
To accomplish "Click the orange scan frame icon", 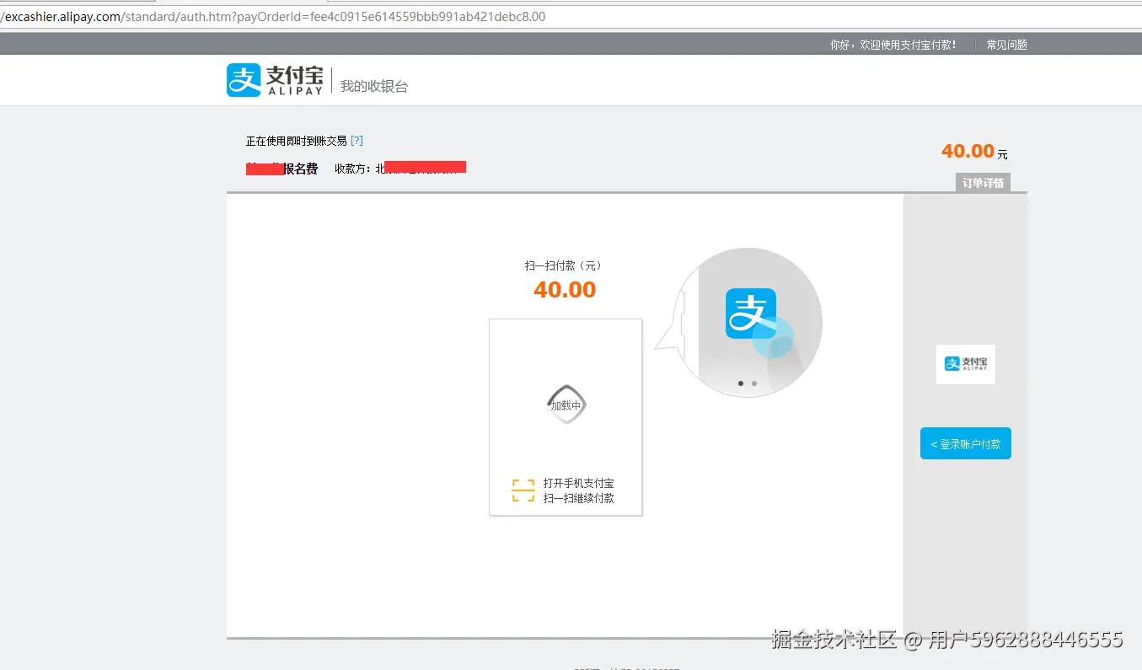I will click(x=523, y=490).
